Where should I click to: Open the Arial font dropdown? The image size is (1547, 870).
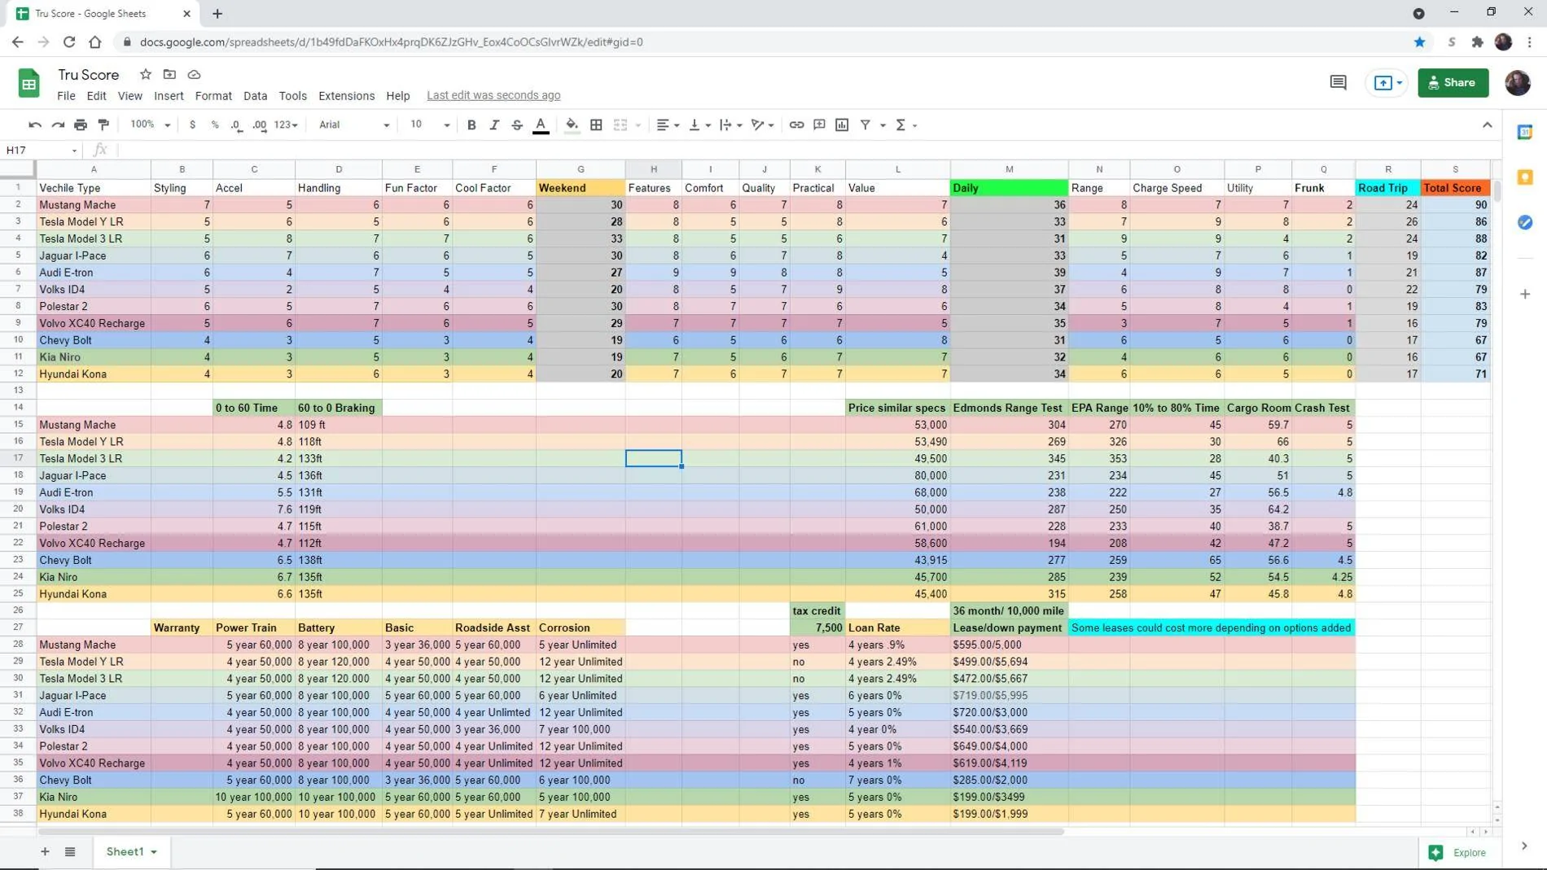click(x=354, y=125)
